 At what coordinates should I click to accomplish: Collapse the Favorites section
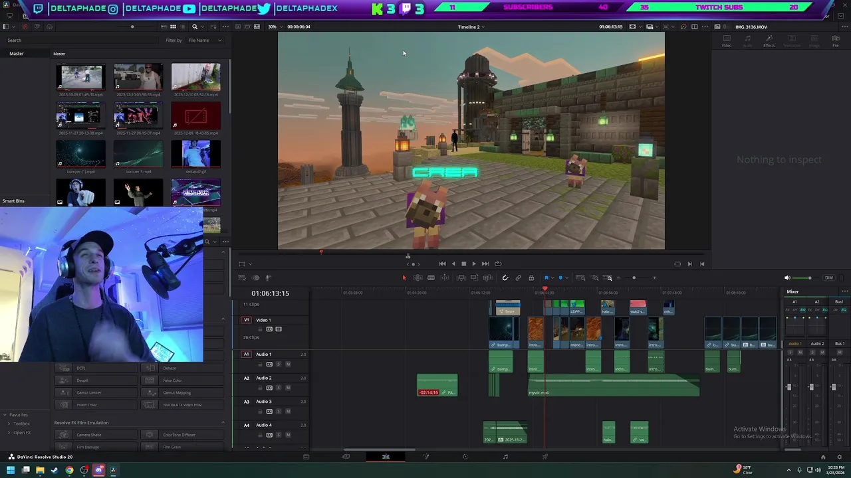click(5, 415)
